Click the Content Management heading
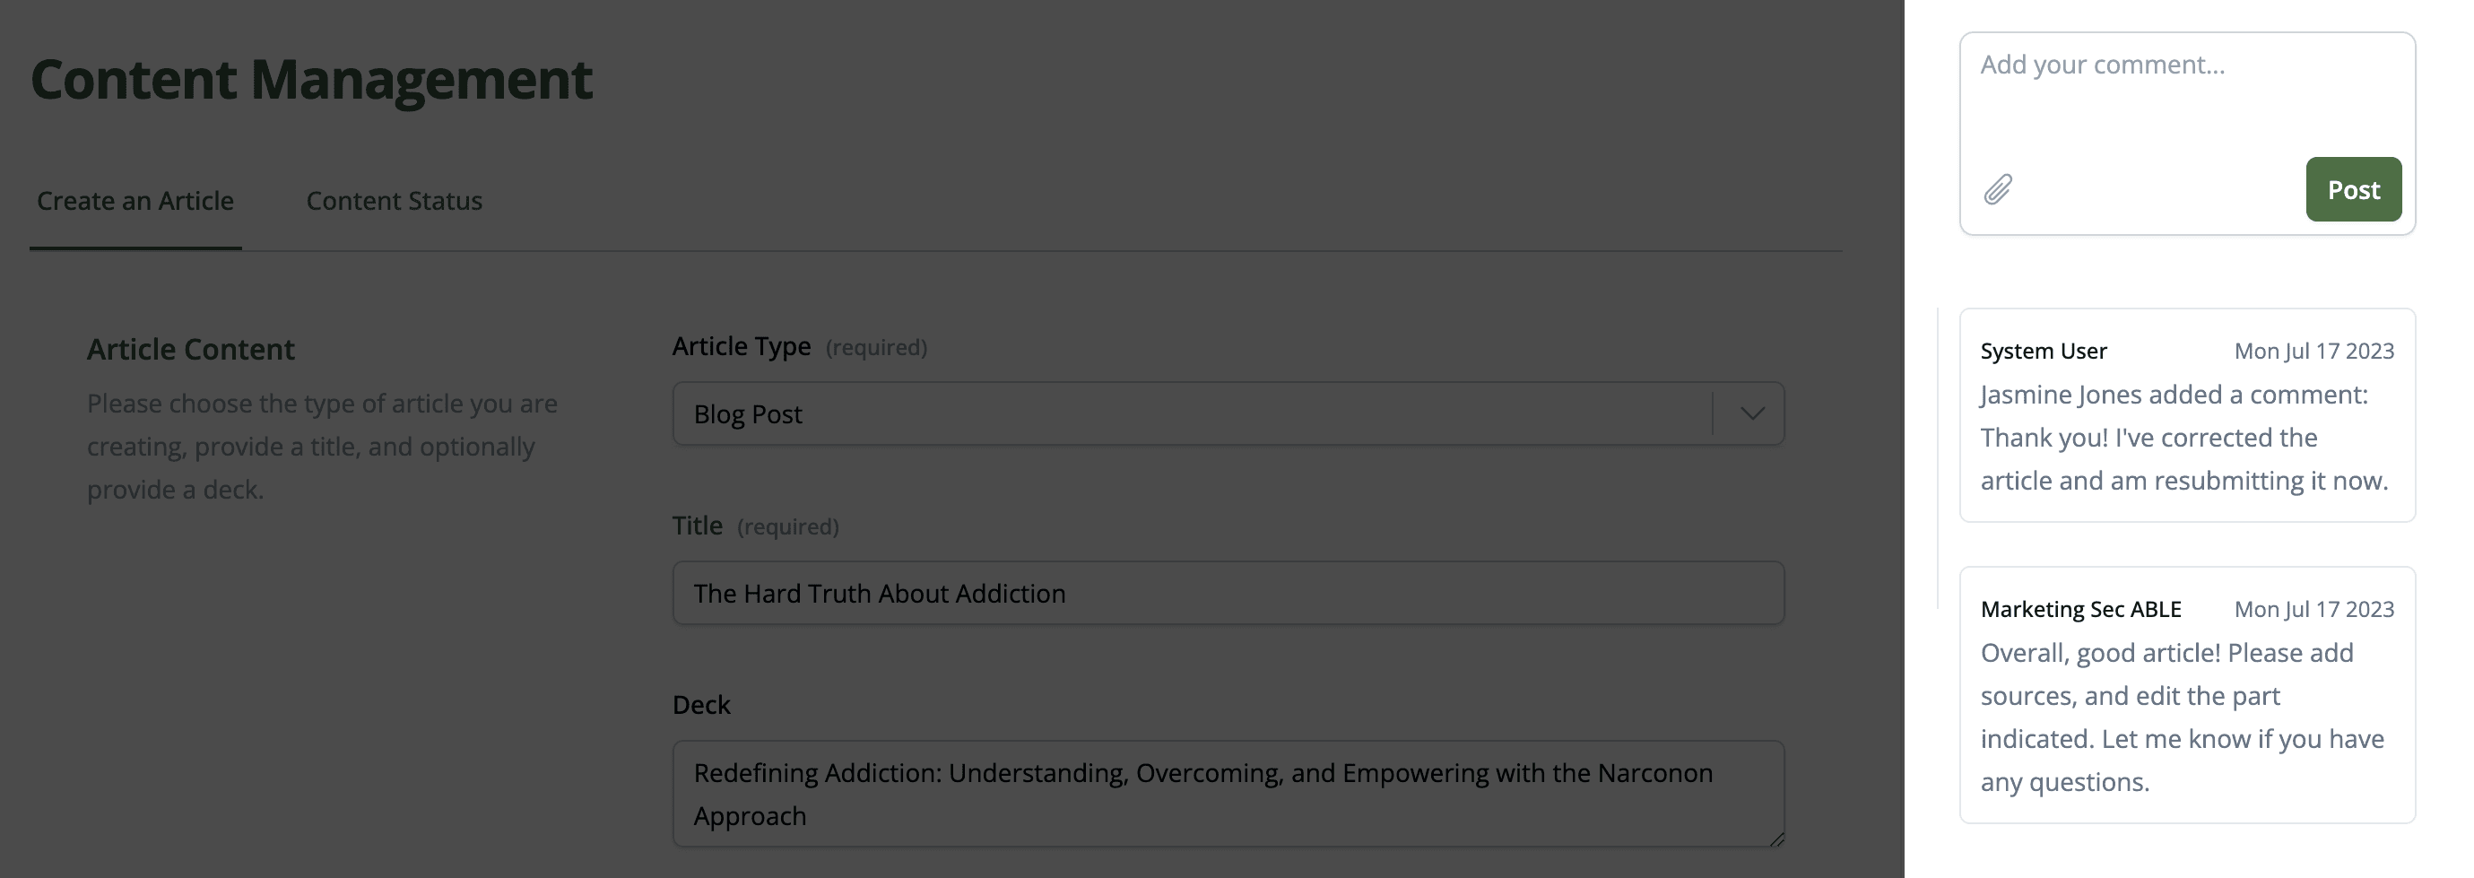Image resolution: width=2474 pixels, height=878 pixels. (311, 79)
